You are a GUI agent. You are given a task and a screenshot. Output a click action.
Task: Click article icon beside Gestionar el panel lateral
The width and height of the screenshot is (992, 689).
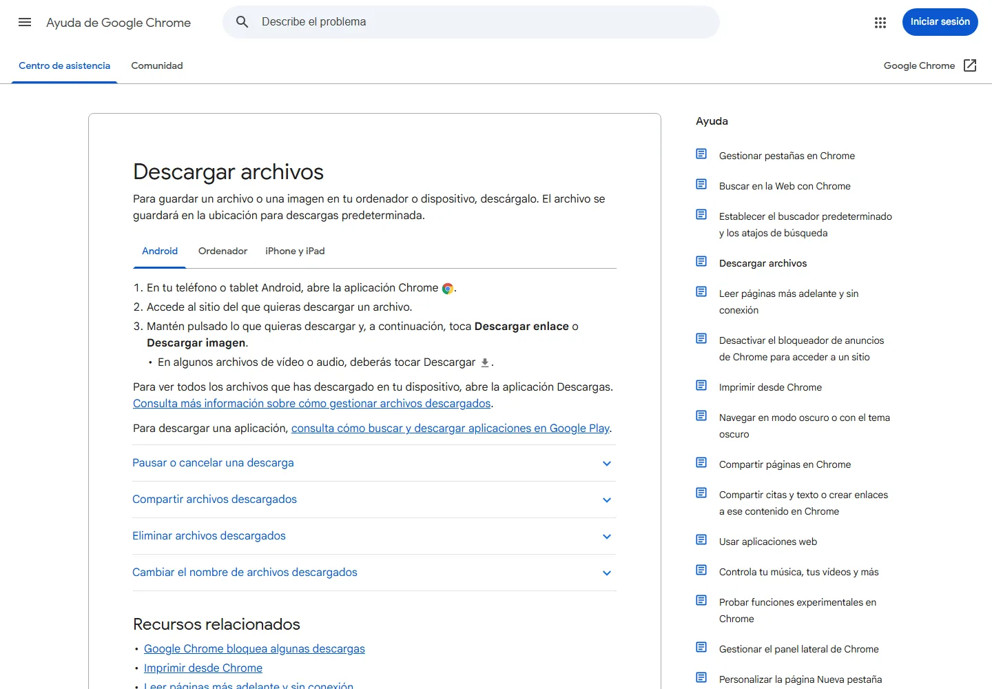701,647
